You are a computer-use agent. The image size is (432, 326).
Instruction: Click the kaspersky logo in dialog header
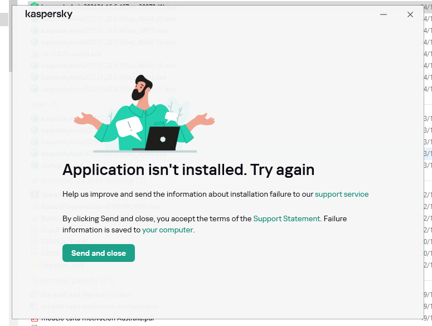48,14
